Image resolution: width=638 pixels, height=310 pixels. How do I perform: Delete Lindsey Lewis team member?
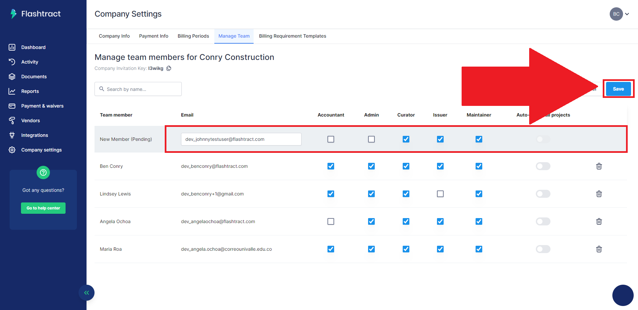click(599, 194)
